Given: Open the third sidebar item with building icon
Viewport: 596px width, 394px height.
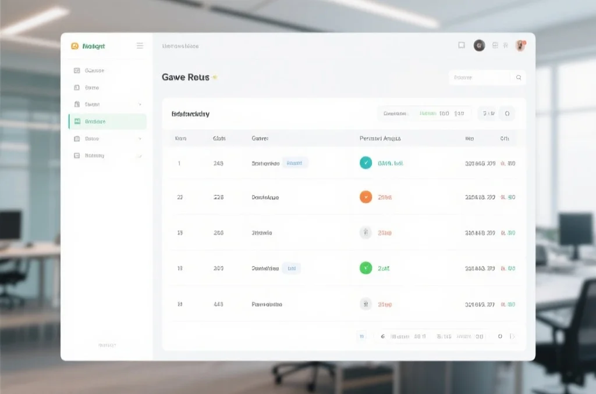Looking at the screenshot, I should [x=107, y=105].
